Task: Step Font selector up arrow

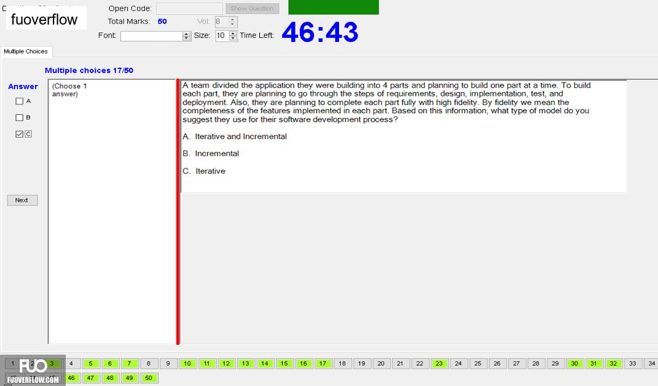Action: pyautogui.click(x=187, y=34)
